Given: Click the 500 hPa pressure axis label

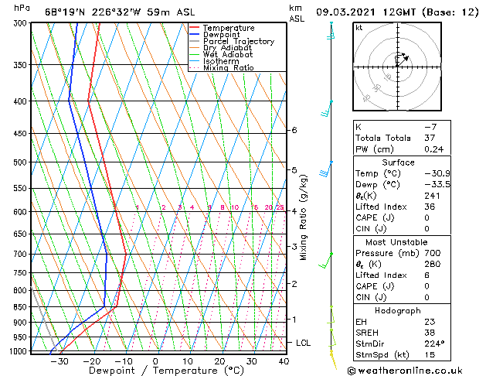Looking at the screenshot, I should coord(21,162).
